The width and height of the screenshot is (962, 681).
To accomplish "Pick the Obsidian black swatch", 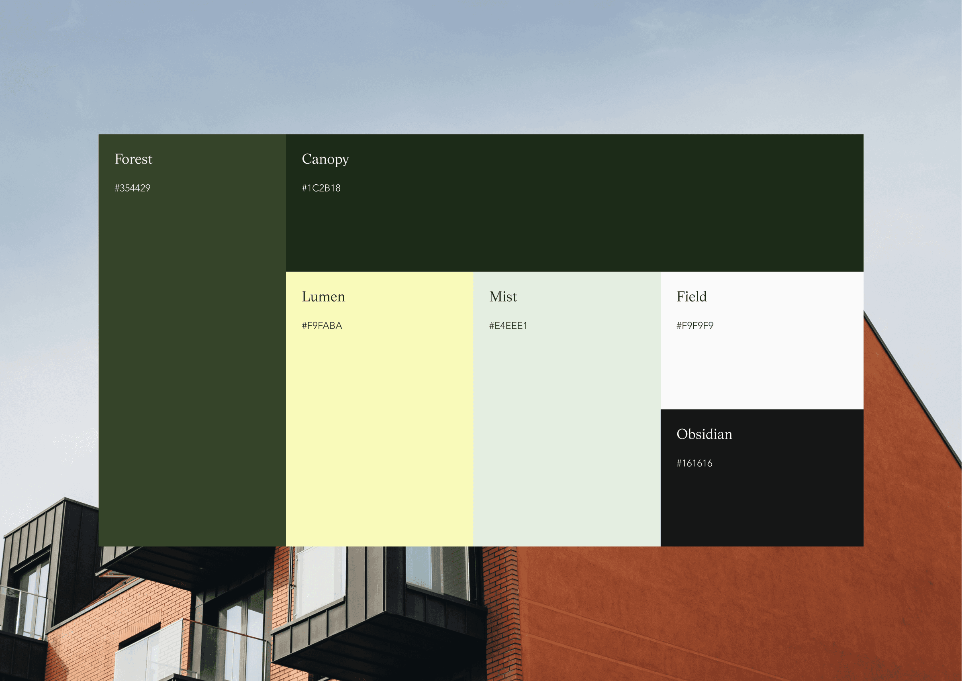I will coord(762,508).
